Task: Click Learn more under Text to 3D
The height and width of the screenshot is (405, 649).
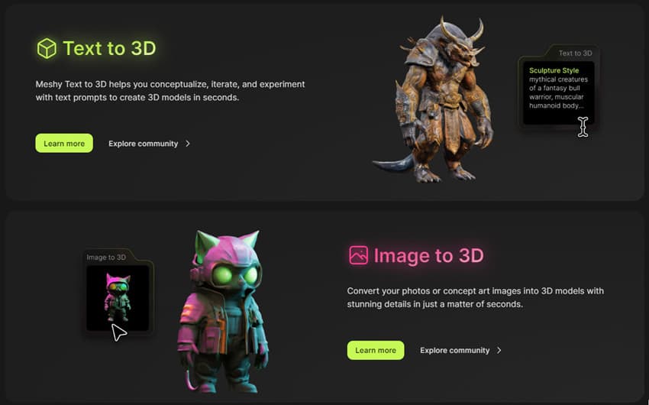Action: click(x=64, y=144)
